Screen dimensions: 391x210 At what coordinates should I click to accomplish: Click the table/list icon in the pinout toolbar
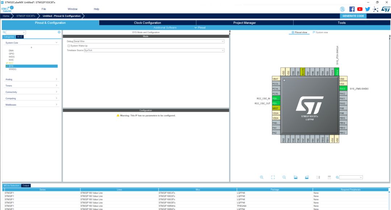(329, 177)
